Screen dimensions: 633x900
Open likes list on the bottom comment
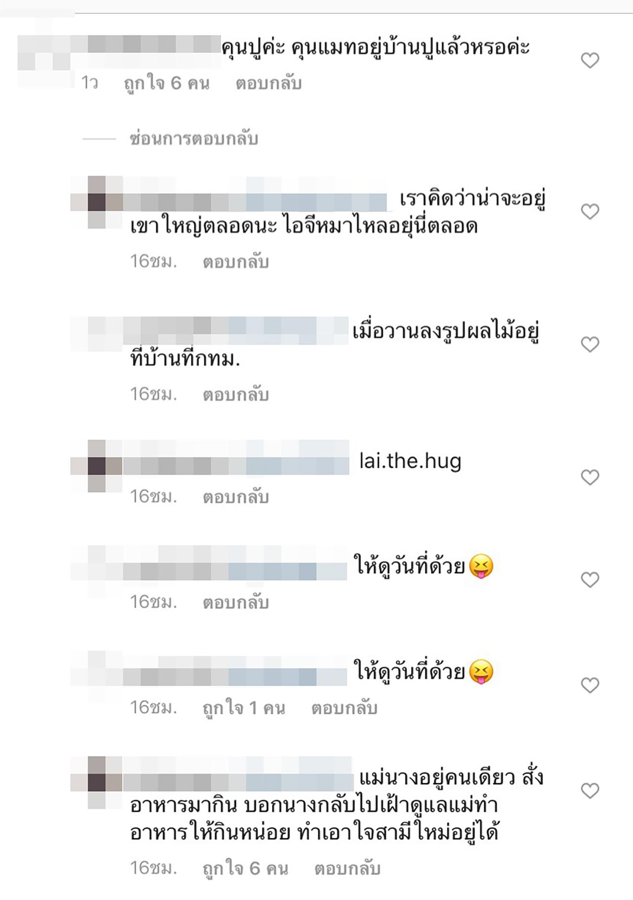coord(246,868)
